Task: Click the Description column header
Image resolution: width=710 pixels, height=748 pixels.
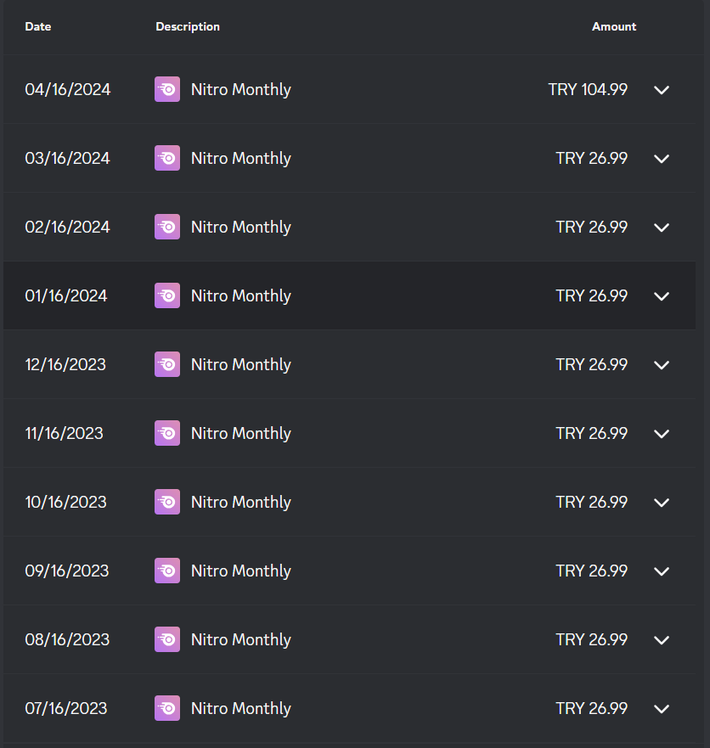Action: click(188, 26)
